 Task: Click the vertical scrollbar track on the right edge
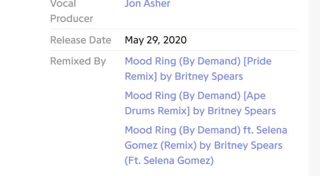click(314, 88)
